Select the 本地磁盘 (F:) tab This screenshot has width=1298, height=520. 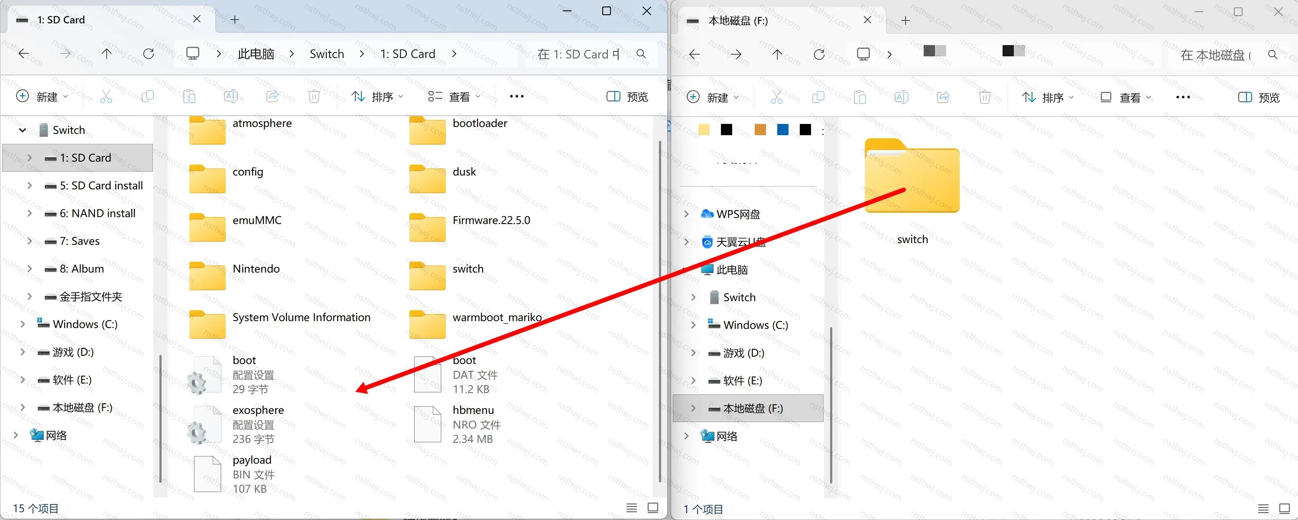782,20
